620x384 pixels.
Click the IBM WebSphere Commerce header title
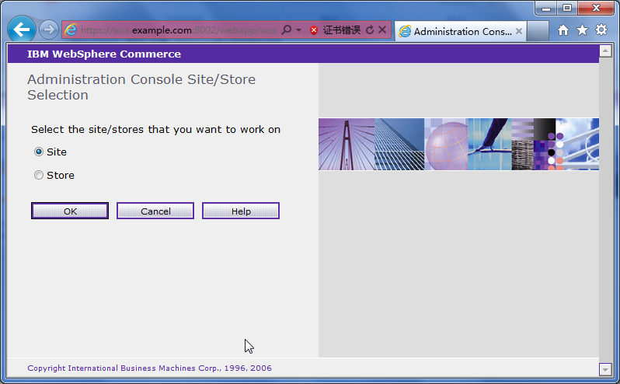(x=104, y=54)
